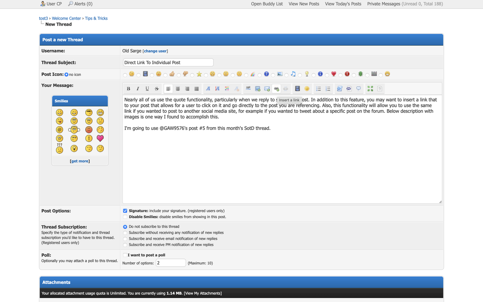Viewport: 483px width, 302px height.
Task: Toggle bold formatting in the editor
Action: pos(128,89)
